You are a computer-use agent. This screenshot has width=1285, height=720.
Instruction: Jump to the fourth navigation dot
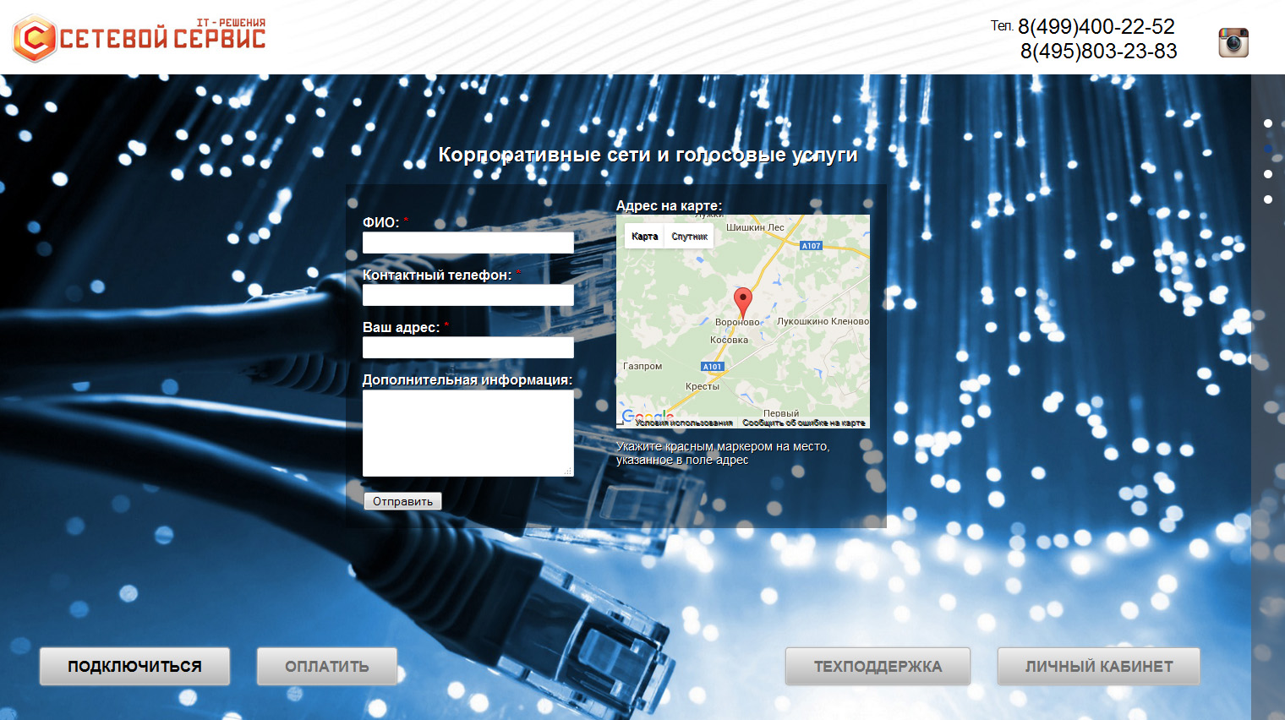(1267, 199)
